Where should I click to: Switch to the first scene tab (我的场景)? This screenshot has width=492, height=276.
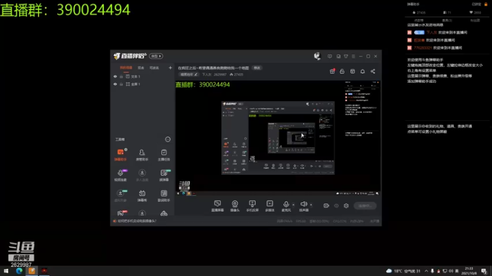(126, 67)
